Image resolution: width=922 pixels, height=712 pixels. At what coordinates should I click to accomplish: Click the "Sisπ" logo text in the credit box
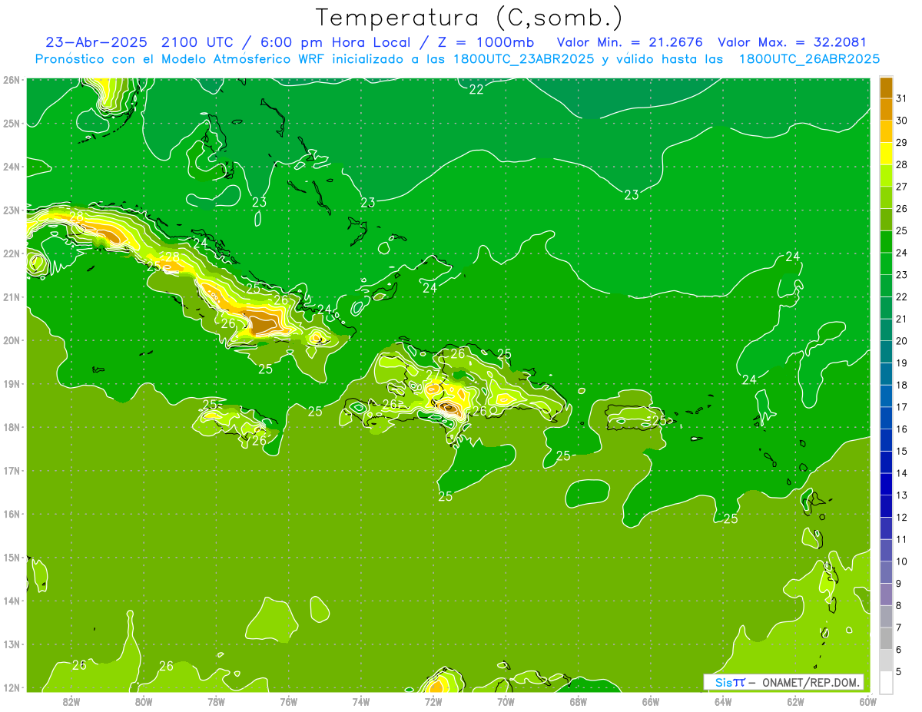click(729, 682)
